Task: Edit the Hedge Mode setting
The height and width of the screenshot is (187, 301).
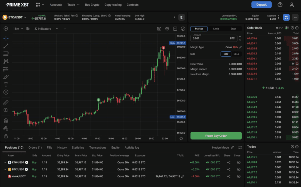Action: click(x=232, y=148)
